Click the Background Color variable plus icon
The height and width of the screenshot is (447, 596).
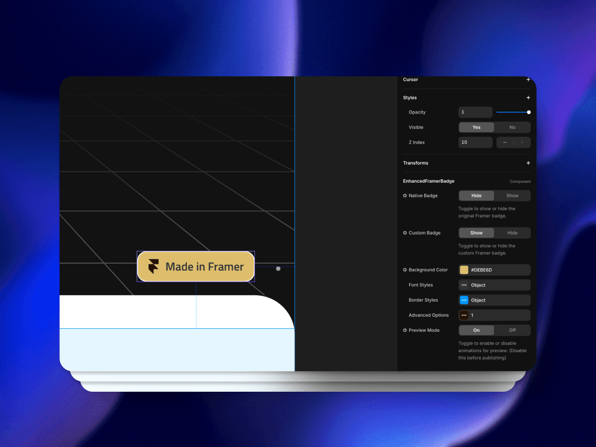[405, 270]
